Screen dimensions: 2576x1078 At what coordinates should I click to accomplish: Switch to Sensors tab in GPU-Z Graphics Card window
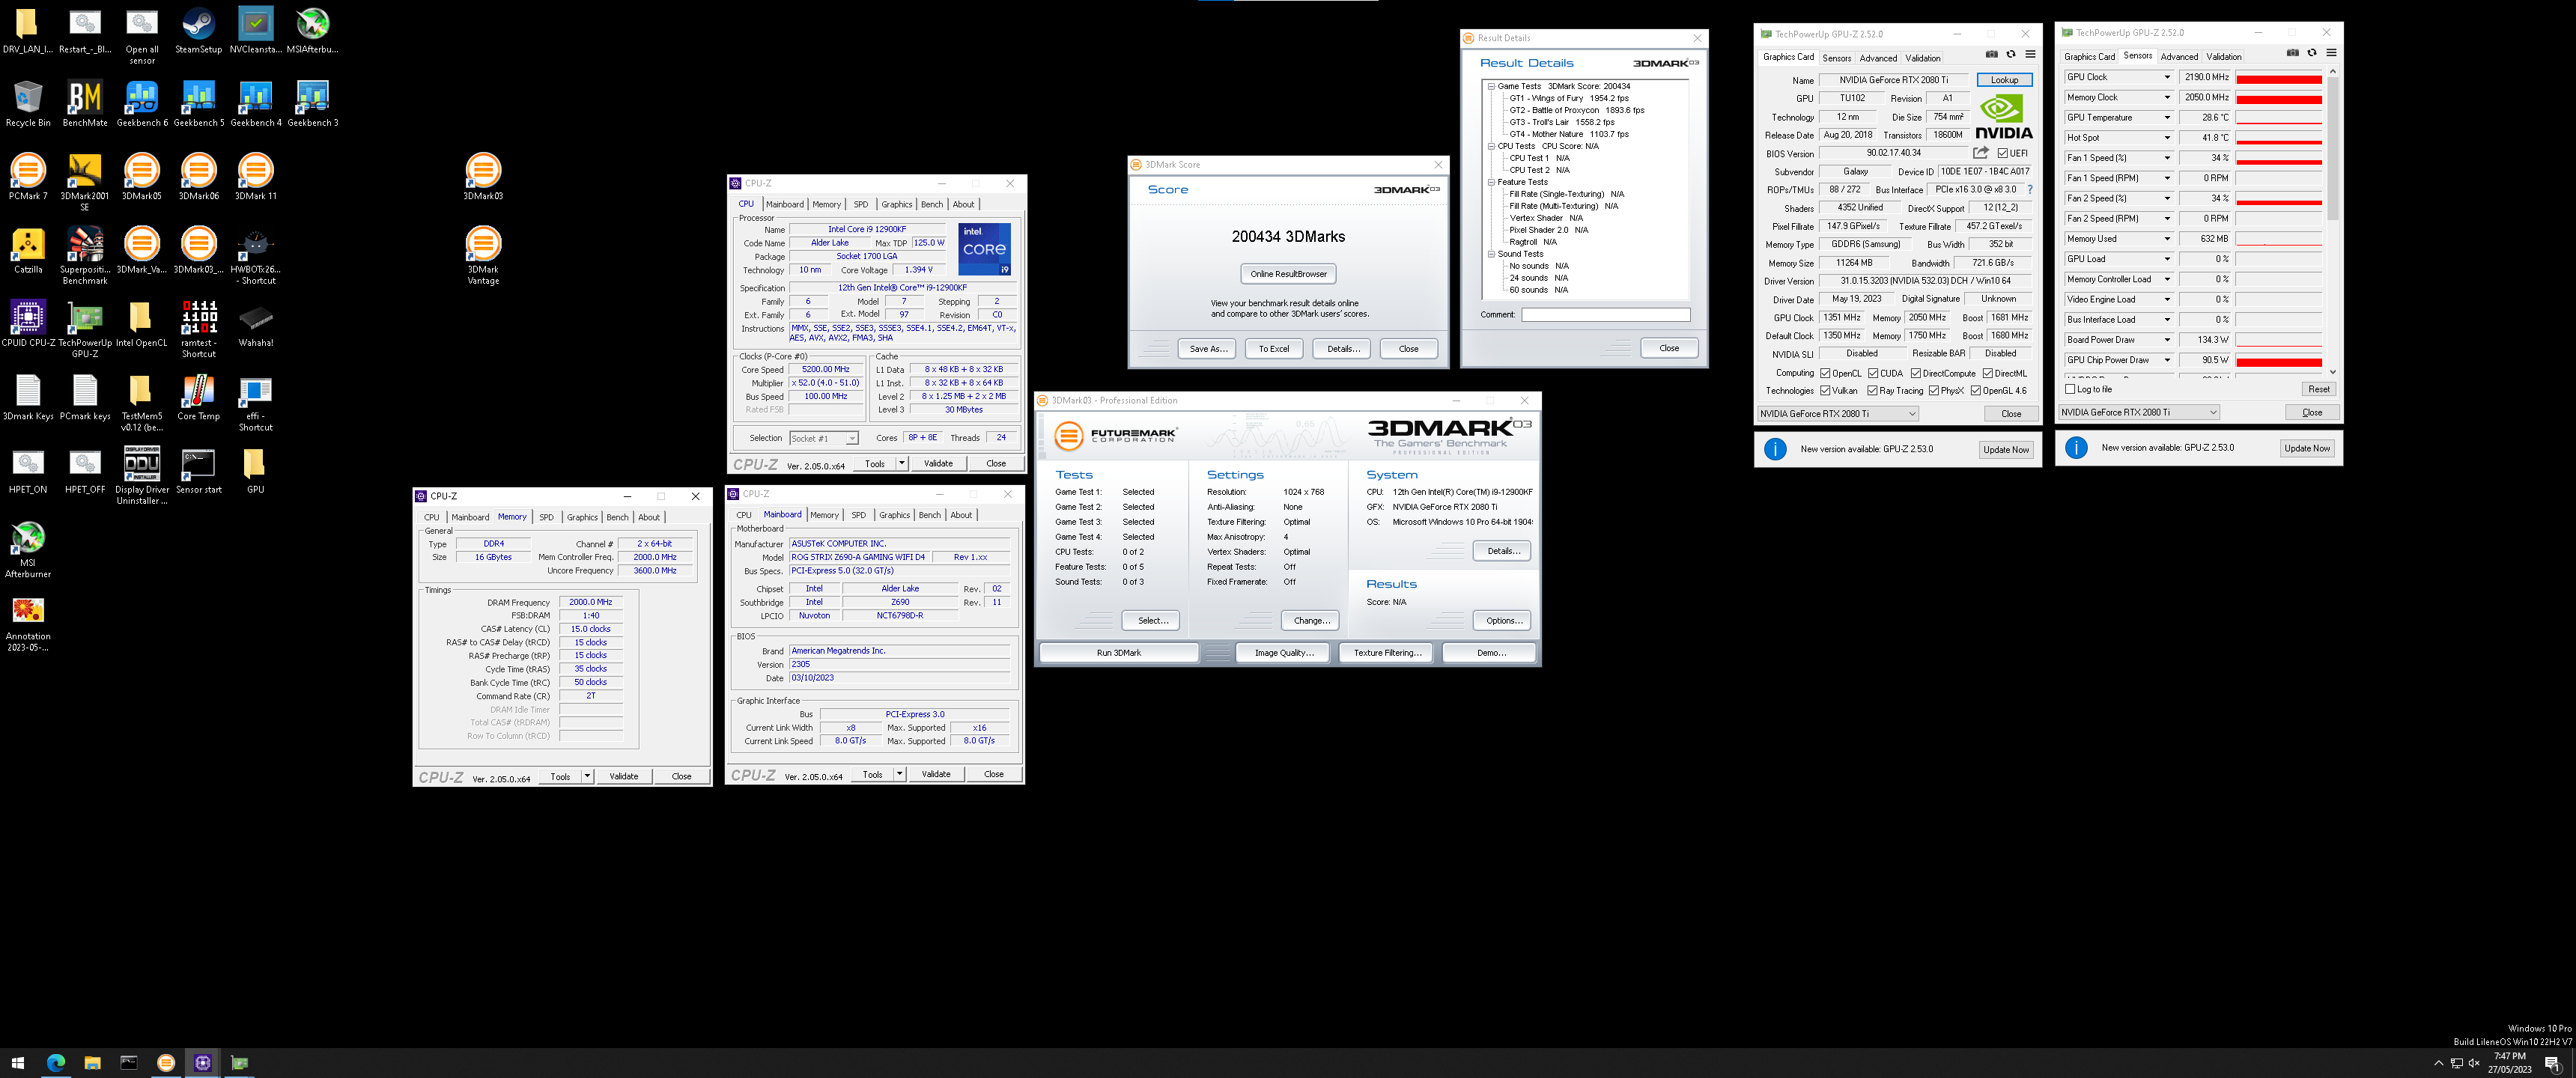(x=1836, y=58)
